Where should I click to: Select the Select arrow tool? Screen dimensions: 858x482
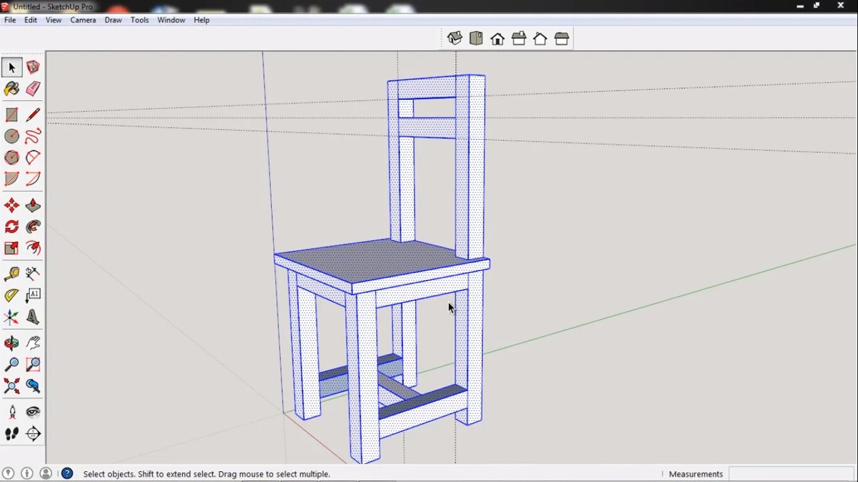pyautogui.click(x=12, y=67)
